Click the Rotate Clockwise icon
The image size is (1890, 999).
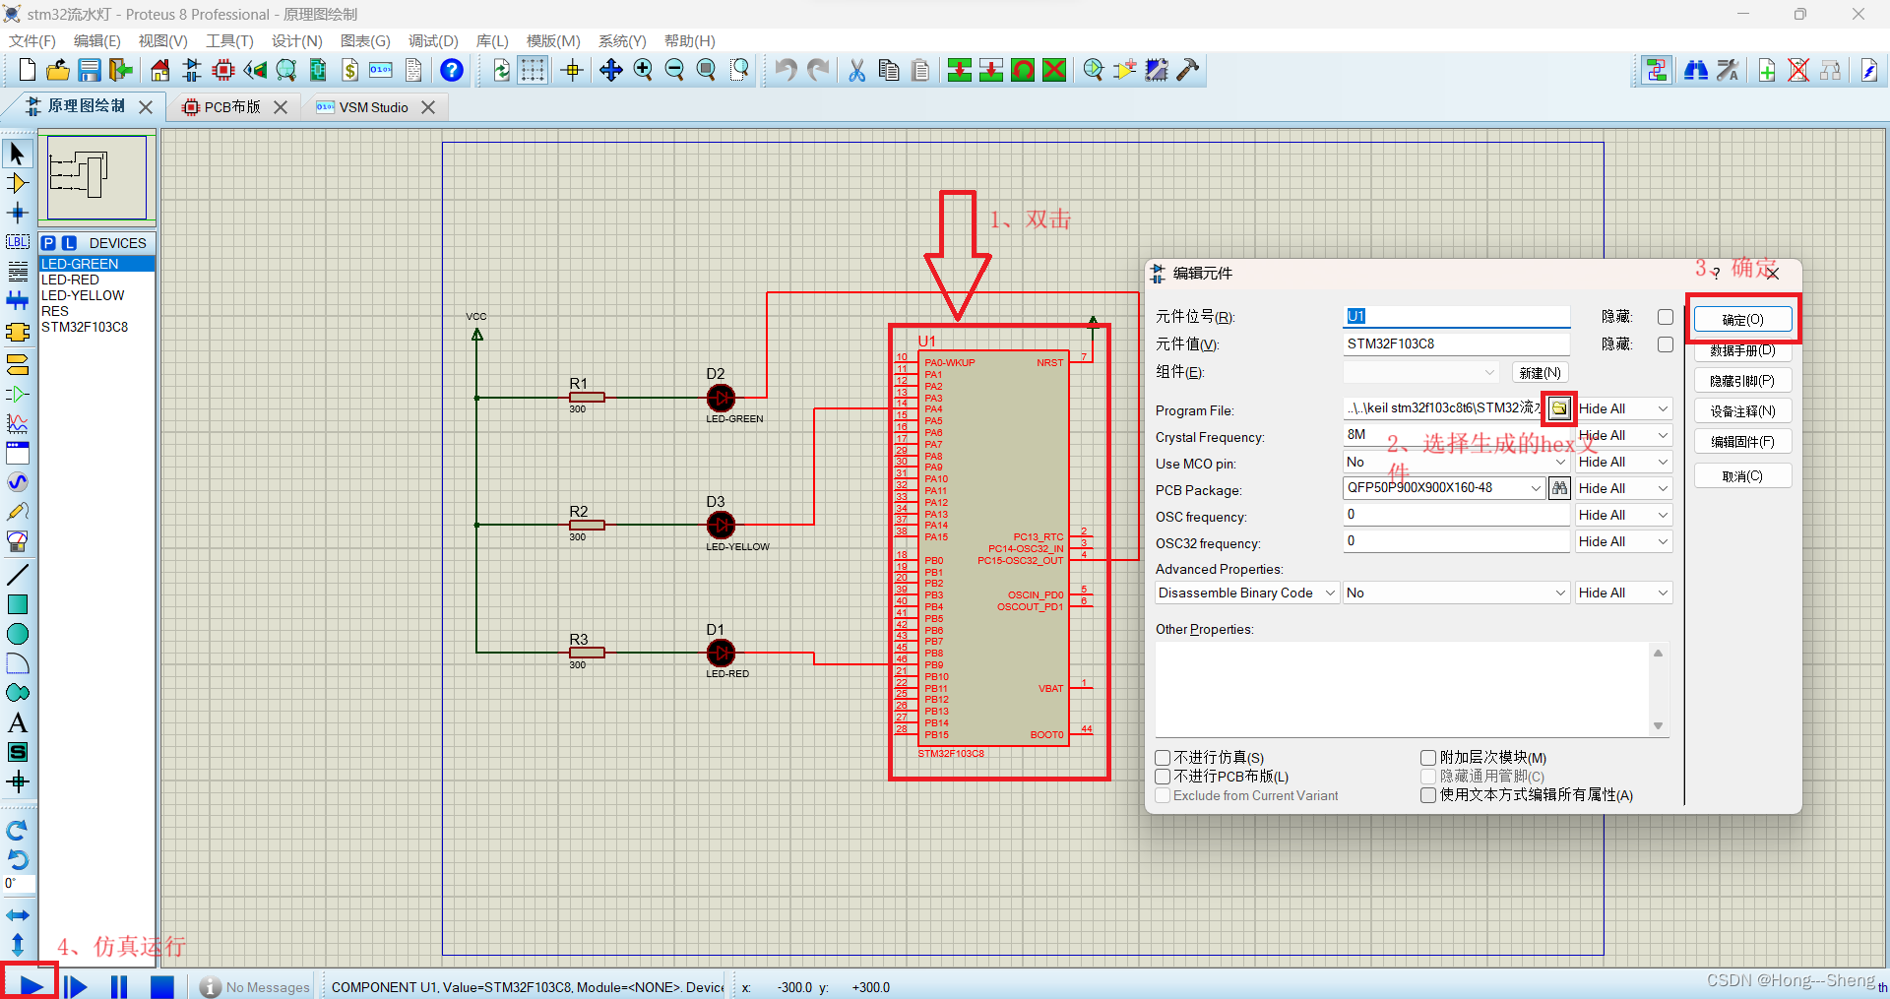click(x=18, y=830)
